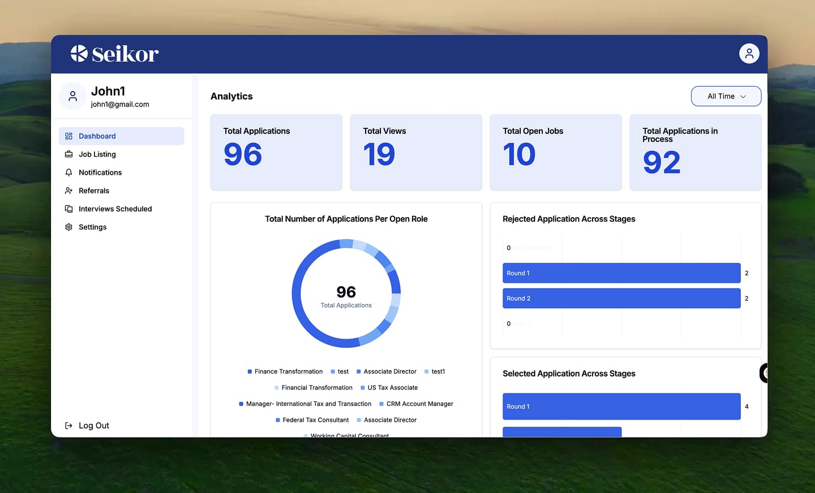The height and width of the screenshot is (493, 815).
Task: Click John1's profile avatar in sidebar
Action: [x=72, y=96]
